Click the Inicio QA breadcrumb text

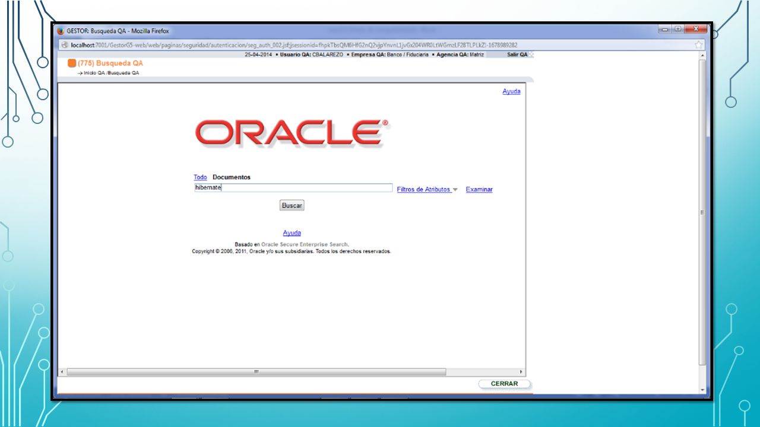[x=94, y=73]
